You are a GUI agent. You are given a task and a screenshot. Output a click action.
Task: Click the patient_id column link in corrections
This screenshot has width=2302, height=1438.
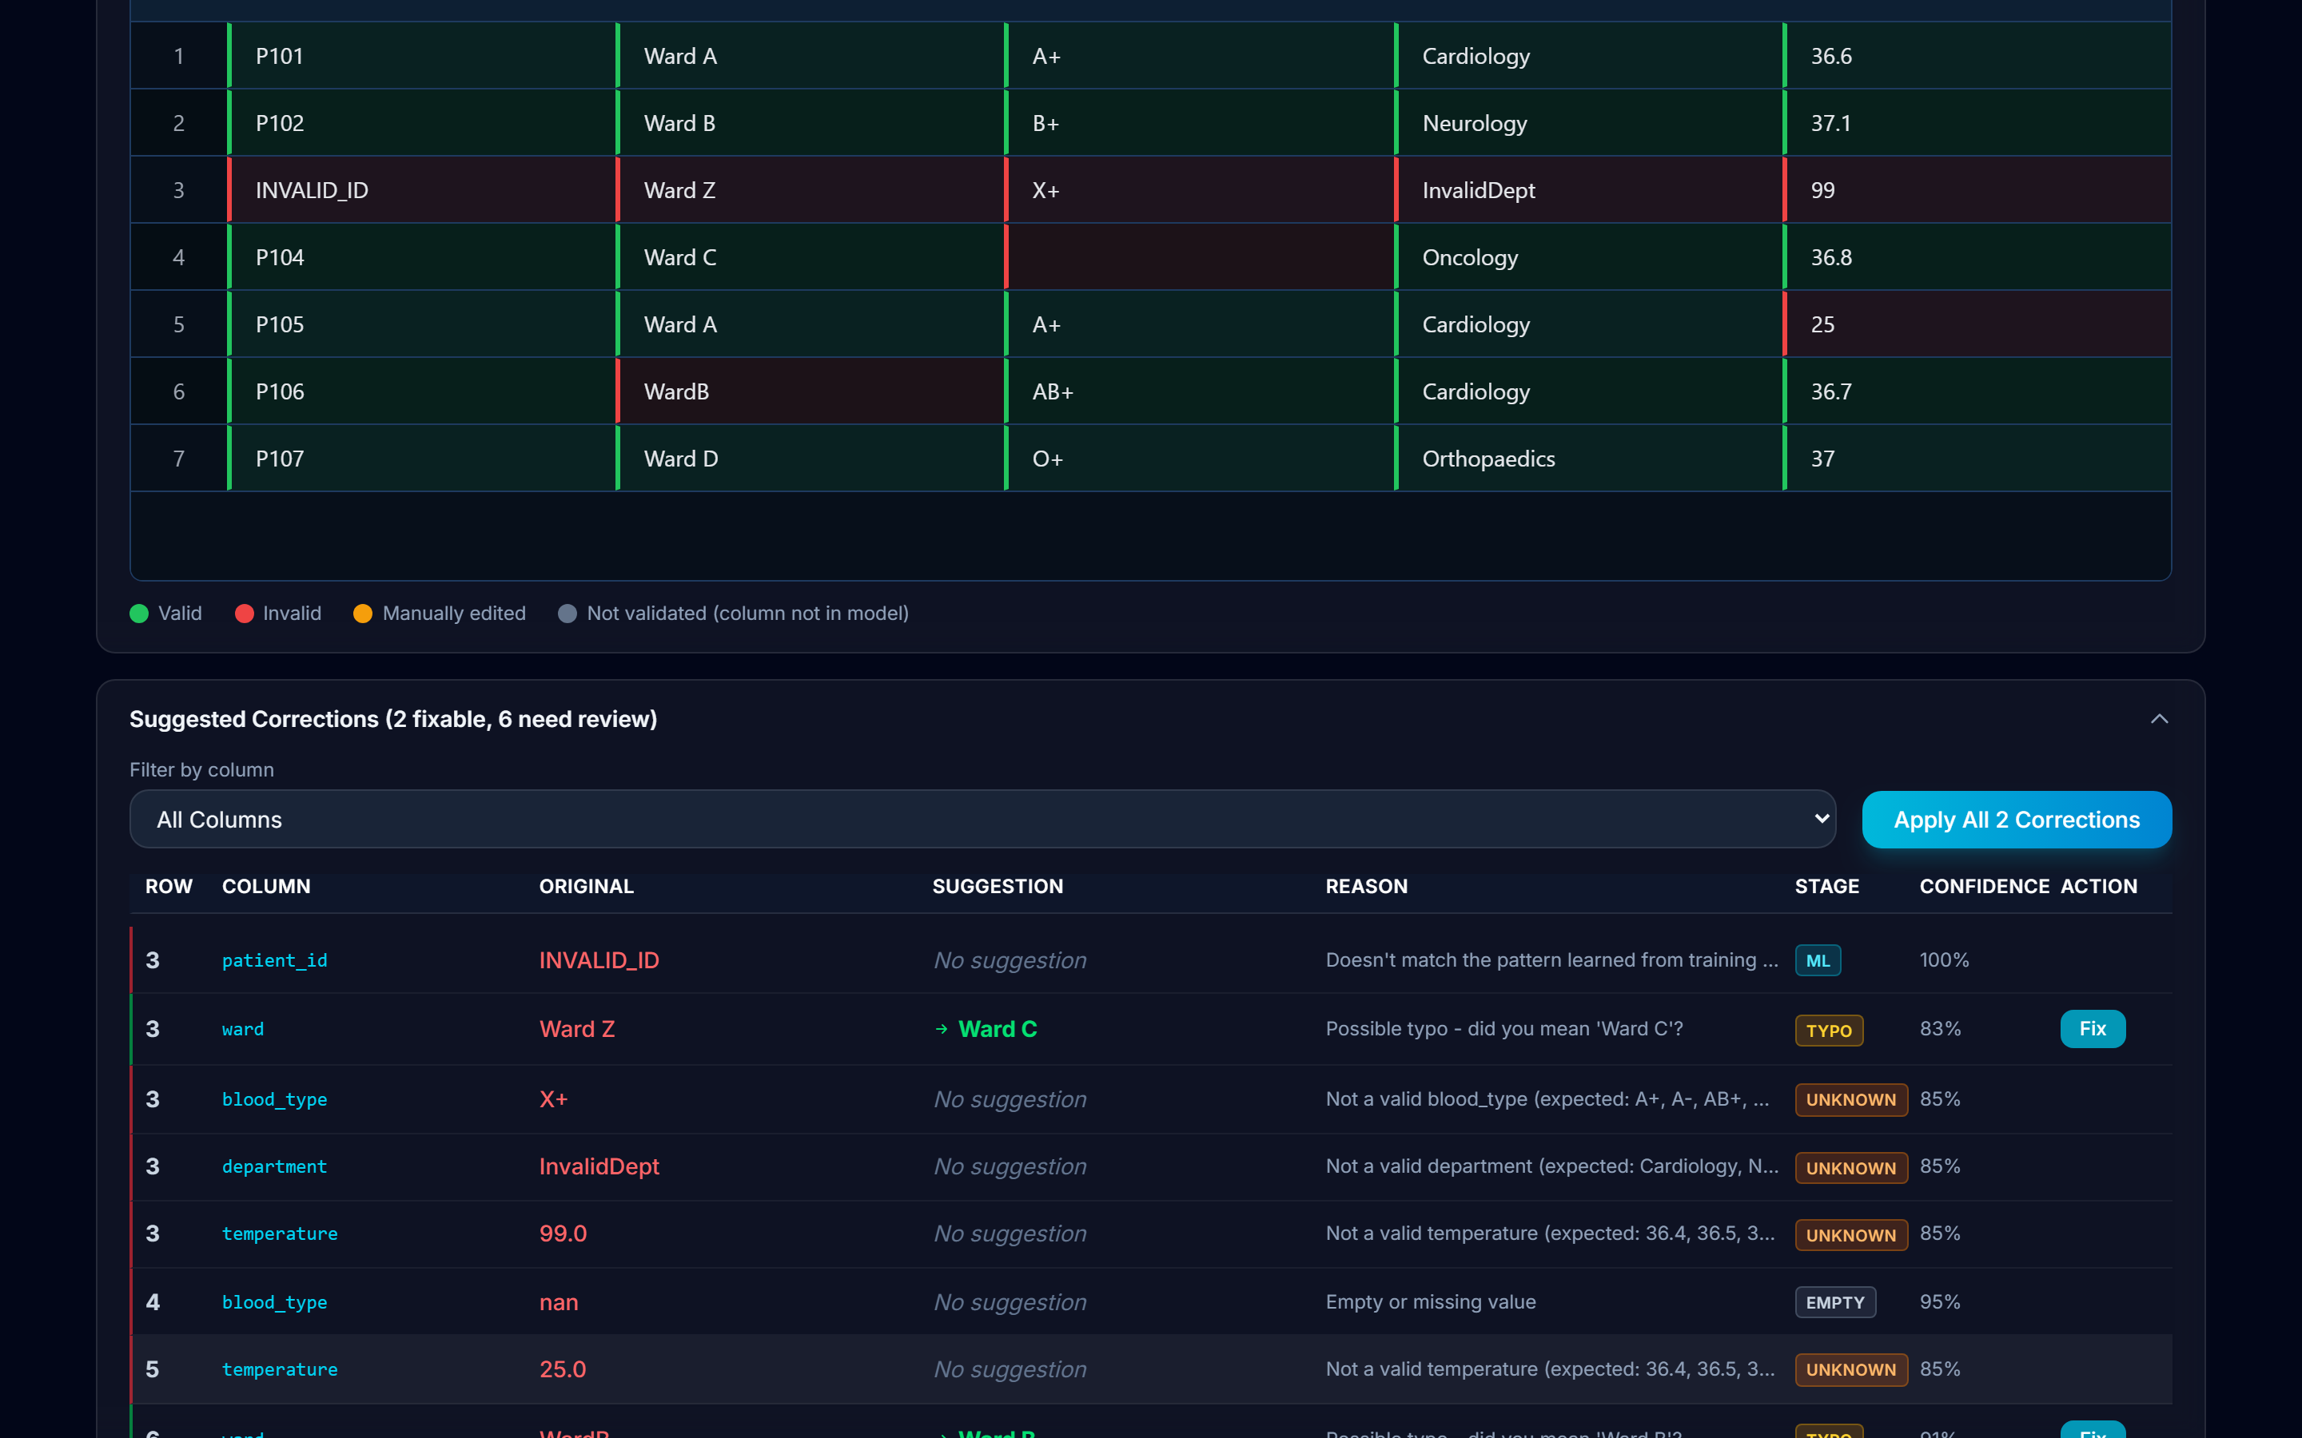click(x=274, y=960)
